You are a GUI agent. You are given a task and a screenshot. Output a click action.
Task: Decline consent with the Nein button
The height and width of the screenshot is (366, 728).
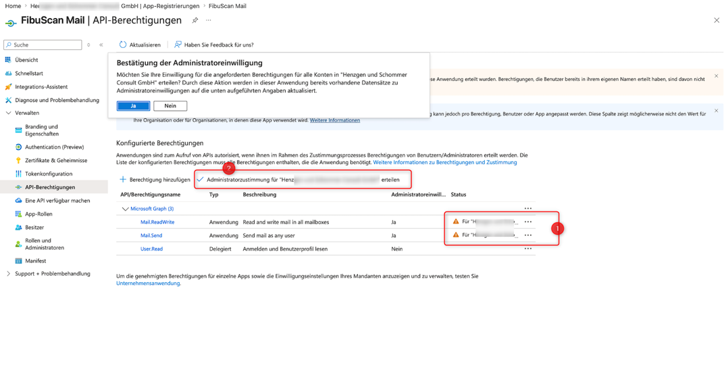(x=170, y=106)
